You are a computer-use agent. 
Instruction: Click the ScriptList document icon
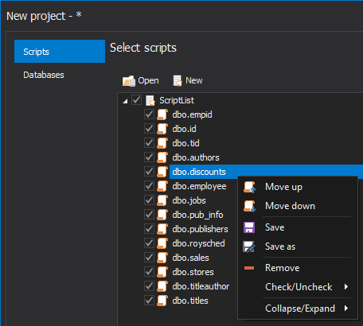(150, 100)
